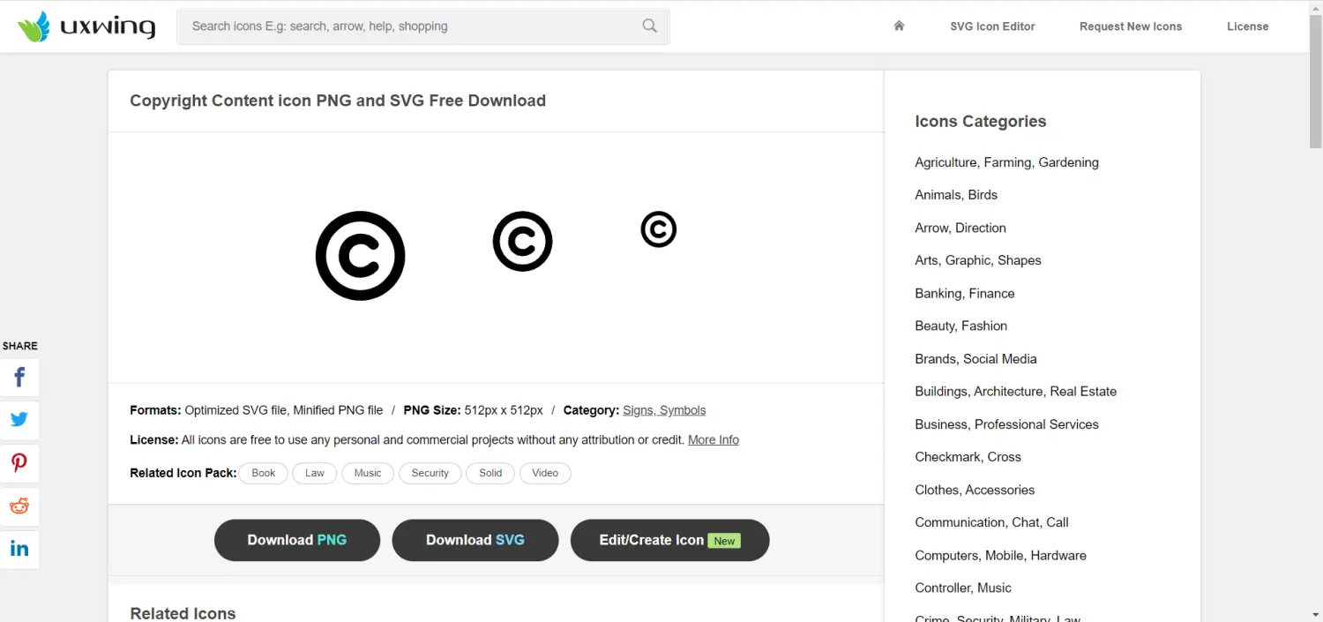This screenshot has width=1323, height=622.
Task: Click More Info license link
Action: pyautogui.click(x=714, y=439)
